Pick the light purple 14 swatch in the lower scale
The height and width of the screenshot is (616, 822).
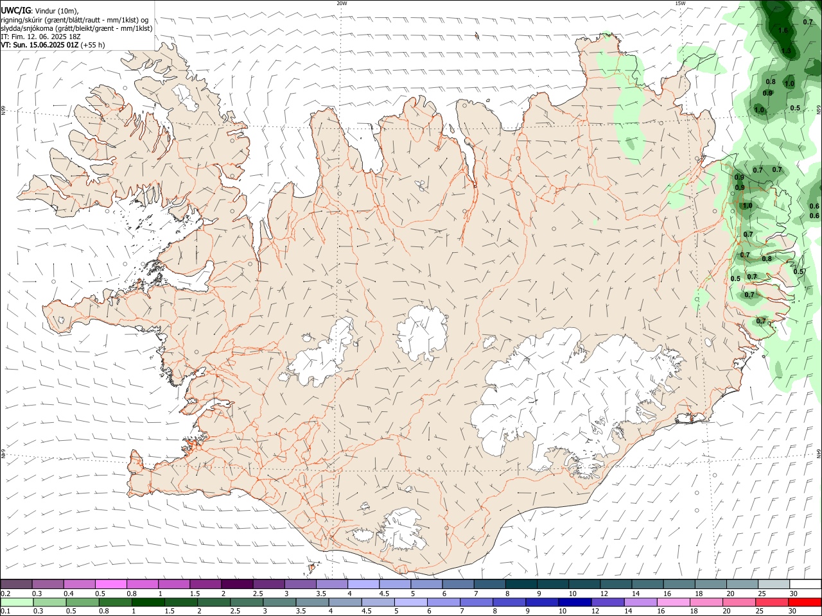pos(640,603)
